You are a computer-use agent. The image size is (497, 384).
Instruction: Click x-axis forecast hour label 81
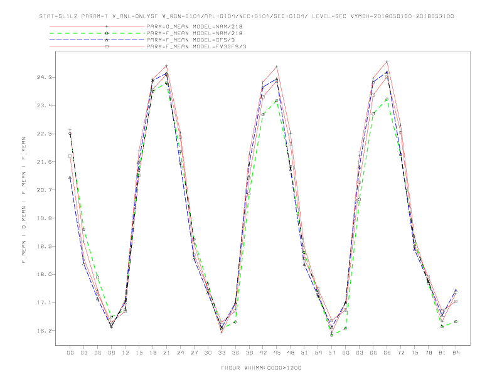[x=442, y=353]
